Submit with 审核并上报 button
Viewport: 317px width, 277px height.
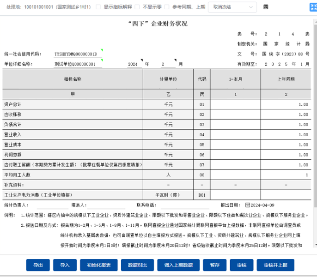tap(275, 265)
